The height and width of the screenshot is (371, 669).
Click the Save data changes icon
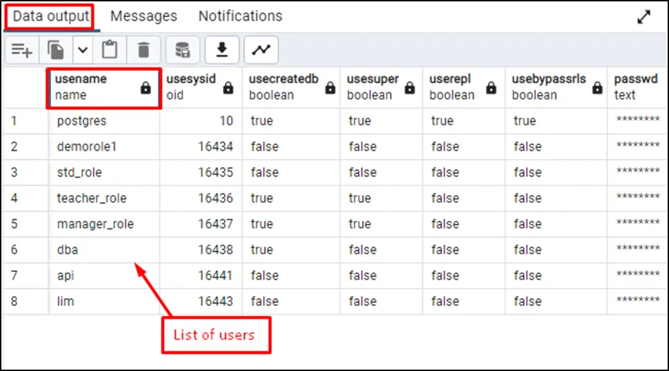click(182, 50)
